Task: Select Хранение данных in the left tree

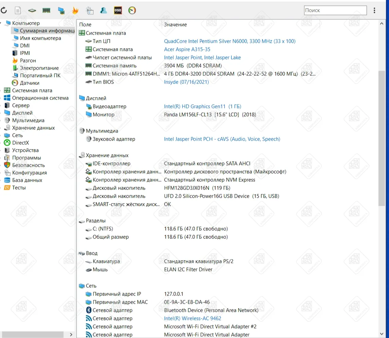Action: tap(33, 128)
